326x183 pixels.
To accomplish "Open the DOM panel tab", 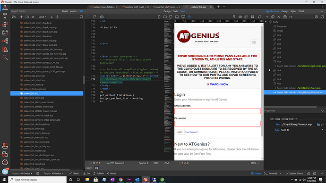I will (301, 11).
